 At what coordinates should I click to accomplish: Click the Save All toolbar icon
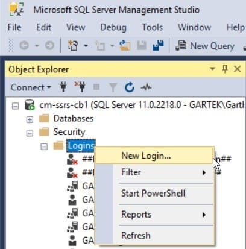click(158, 45)
